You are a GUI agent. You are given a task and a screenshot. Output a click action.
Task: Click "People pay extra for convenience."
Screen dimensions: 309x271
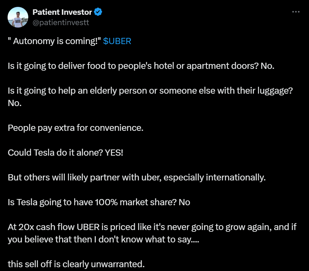[75, 128]
